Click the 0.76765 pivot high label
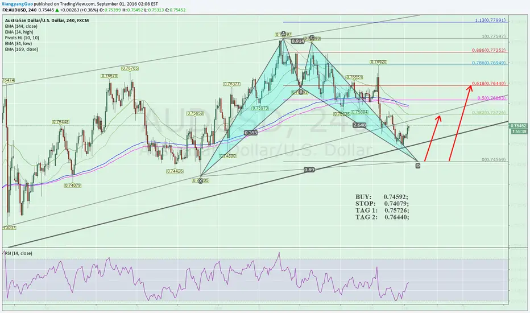This screenshot has width=530, height=313. click(x=130, y=69)
